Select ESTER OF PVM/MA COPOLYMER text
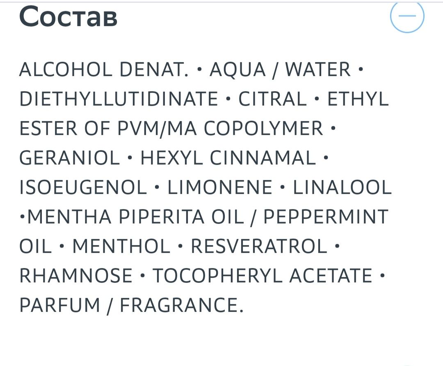Image resolution: width=443 pixels, height=366 pixels. (x=171, y=129)
